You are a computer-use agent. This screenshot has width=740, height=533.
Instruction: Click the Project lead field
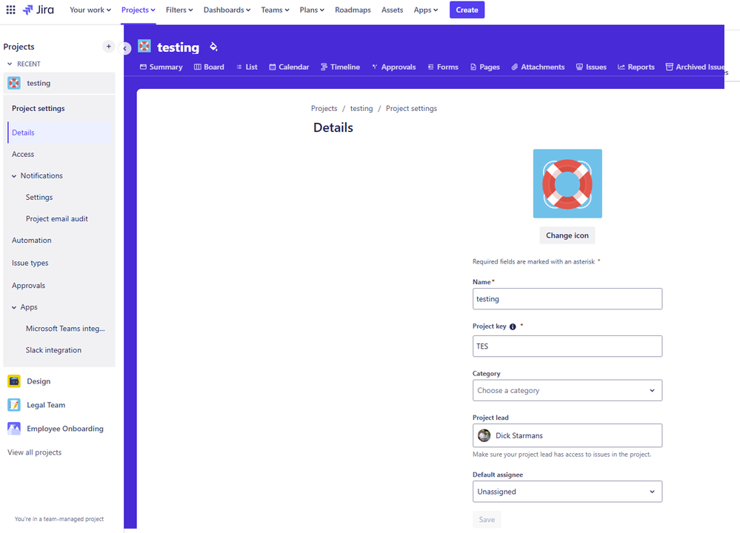coord(567,435)
